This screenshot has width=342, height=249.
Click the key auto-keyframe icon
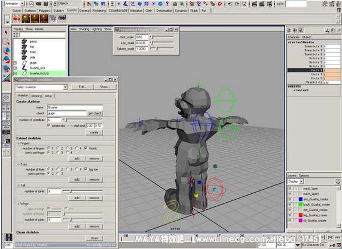click(332, 245)
